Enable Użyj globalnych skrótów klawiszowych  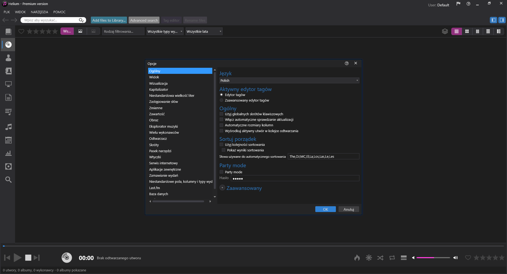point(222,114)
